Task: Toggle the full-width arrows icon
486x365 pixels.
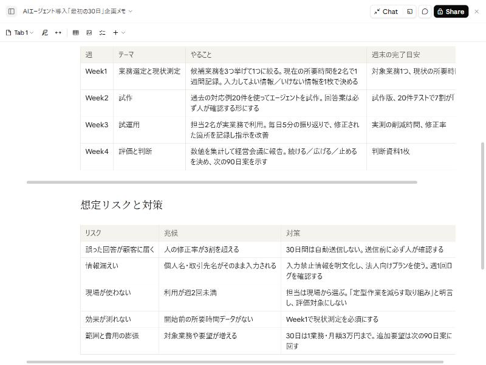Action: coord(58,33)
